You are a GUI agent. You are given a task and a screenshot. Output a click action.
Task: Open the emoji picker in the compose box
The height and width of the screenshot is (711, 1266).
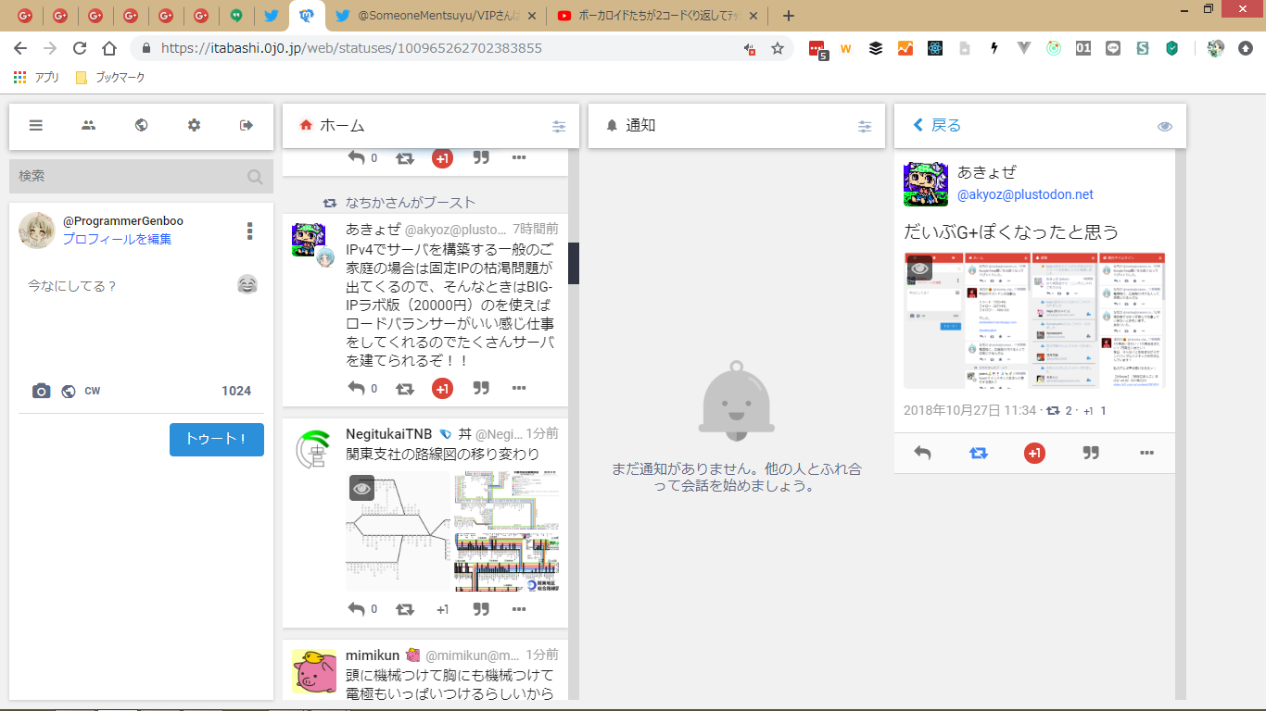tap(247, 285)
